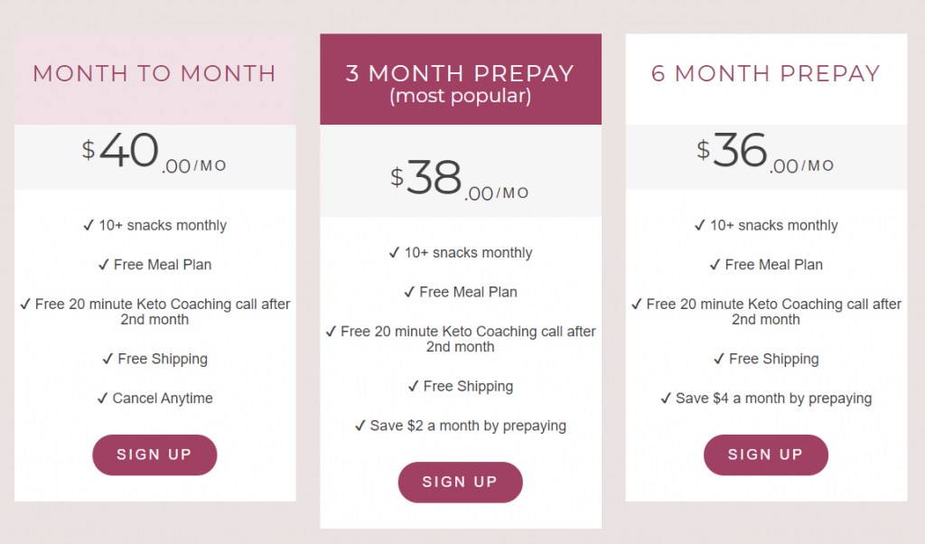Click checkmark beside Save $2 a month

(360, 426)
